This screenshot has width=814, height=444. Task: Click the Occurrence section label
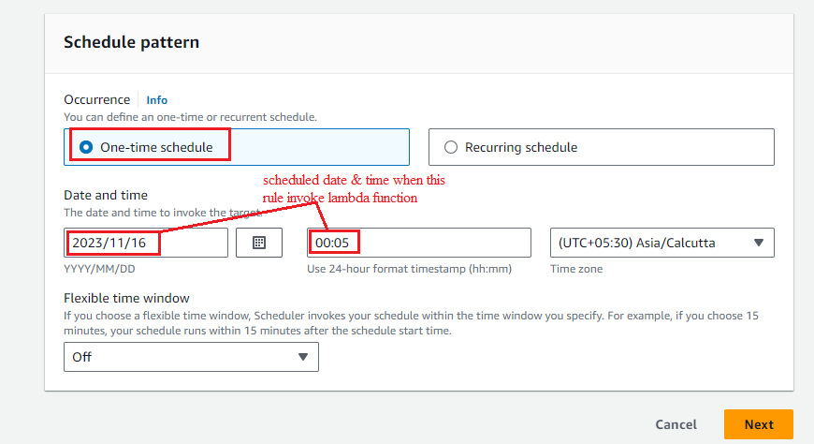coord(97,99)
